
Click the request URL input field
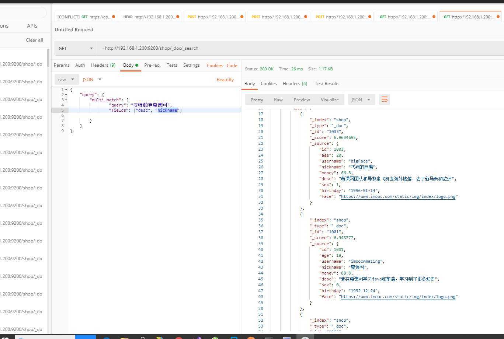tap(300, 48)
